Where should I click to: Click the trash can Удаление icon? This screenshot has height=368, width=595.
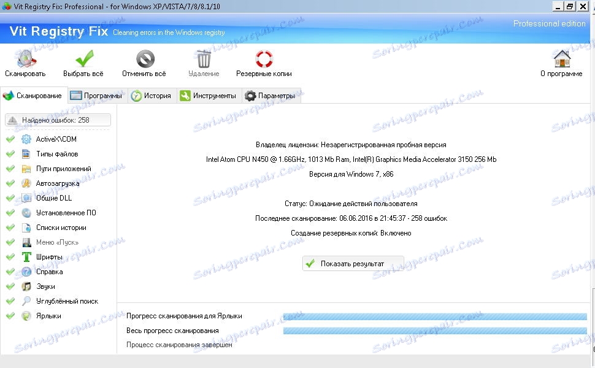[204, 59]
